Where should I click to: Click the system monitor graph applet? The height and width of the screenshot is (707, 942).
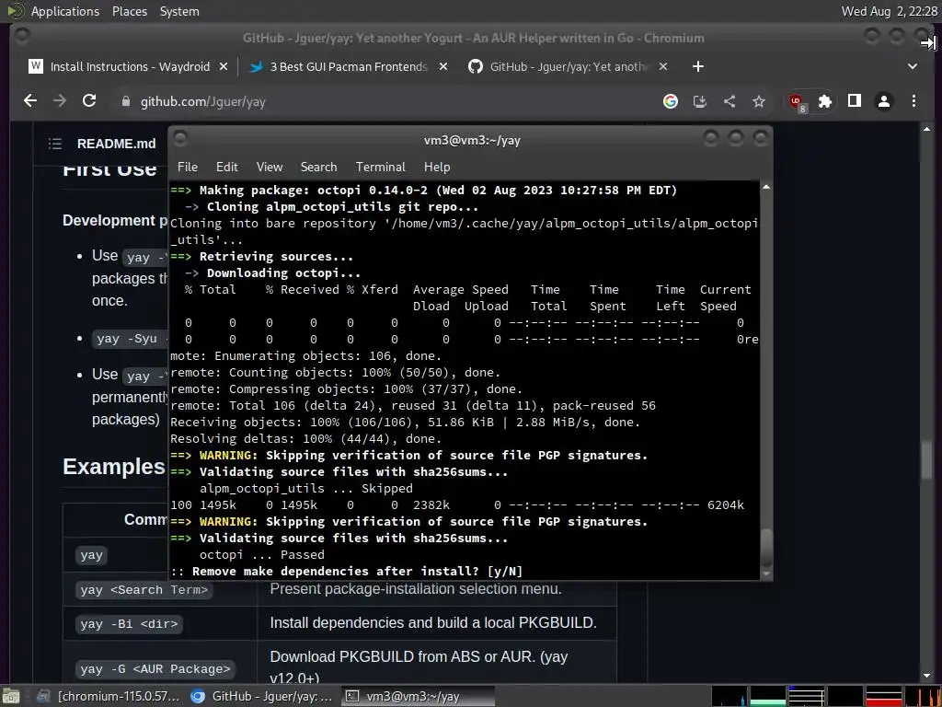click(825, 696)
